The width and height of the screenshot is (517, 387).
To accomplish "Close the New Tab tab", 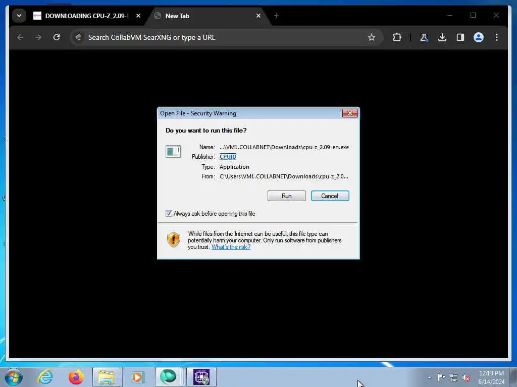I will point(258,16).
